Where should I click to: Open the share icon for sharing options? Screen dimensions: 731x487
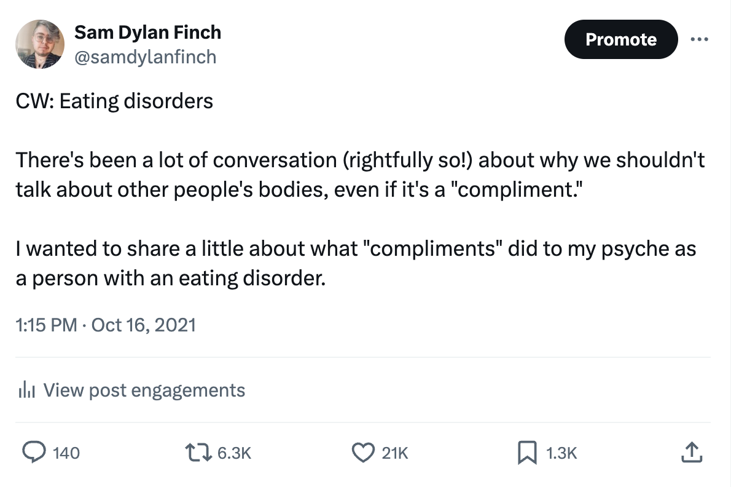tap(692, 453)
